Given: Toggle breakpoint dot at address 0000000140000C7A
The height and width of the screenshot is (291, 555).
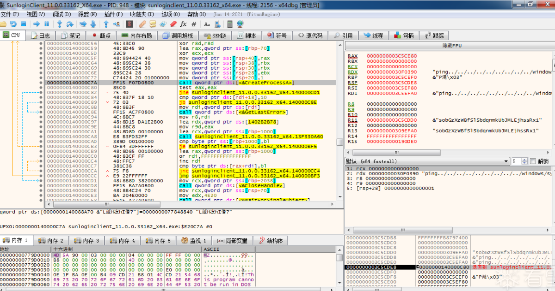Looking at the screenshot, I should pyautogui.click(x=41, y=83).
